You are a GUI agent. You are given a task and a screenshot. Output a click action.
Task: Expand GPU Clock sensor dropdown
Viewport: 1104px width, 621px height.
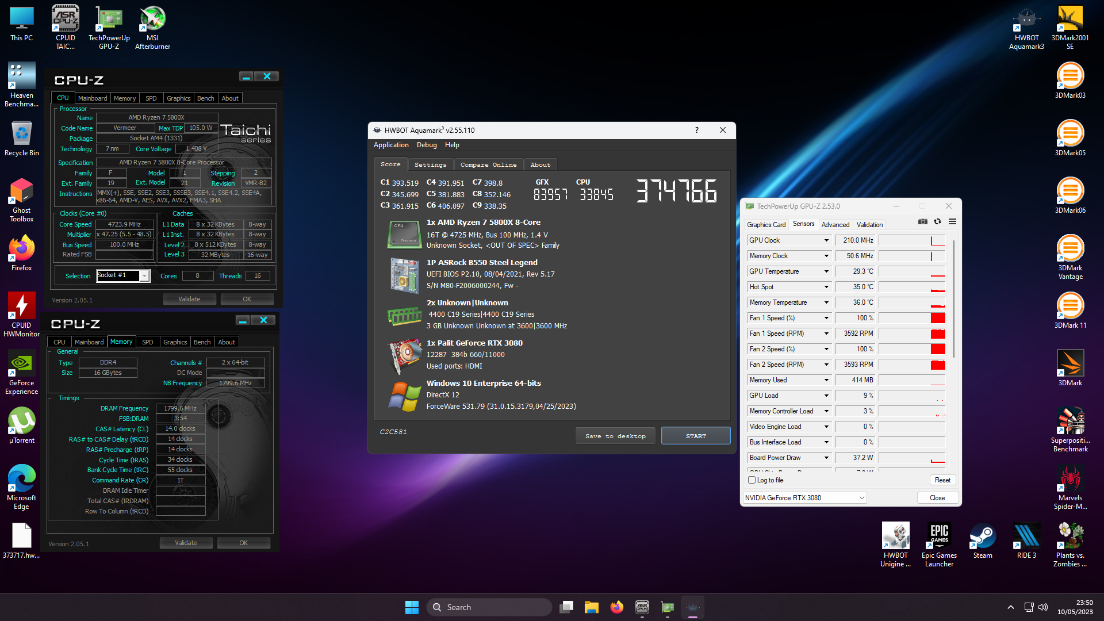(x=826, y=240)
